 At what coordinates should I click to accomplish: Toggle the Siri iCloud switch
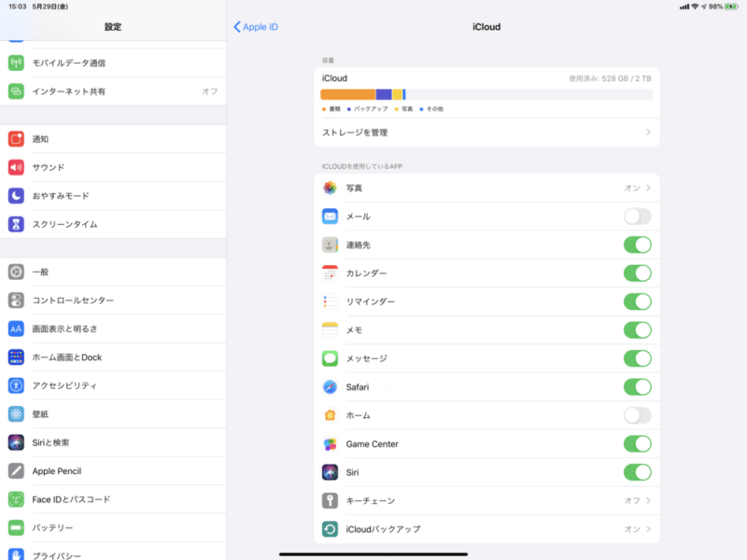638,472
